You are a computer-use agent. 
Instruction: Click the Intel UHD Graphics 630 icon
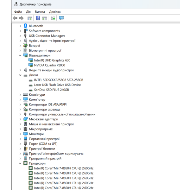(30, 60)
